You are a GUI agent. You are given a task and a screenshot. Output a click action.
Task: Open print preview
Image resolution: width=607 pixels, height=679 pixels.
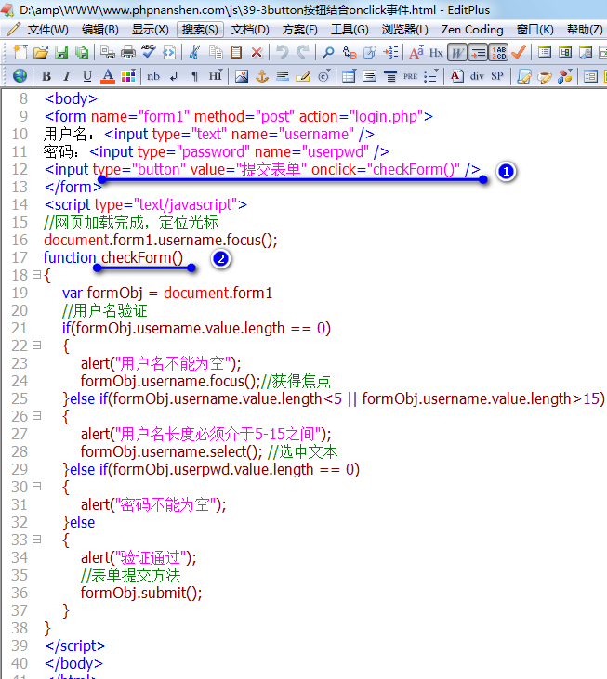[108, 52]
